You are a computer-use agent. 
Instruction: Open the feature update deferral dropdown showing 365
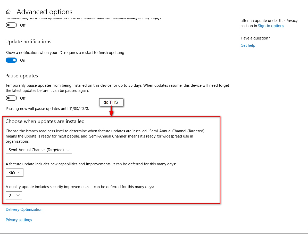click(x=14, y=173)
